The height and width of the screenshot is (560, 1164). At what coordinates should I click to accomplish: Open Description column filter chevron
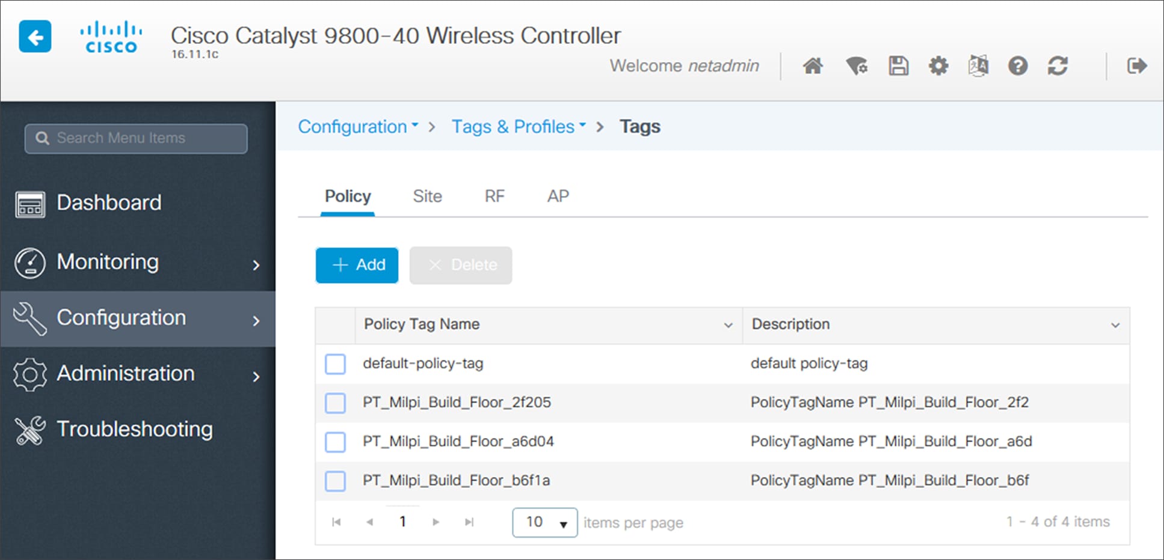point(1115,325)
